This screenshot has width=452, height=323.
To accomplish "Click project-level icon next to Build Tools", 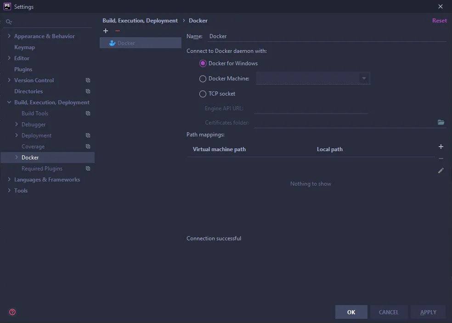I will point(88,113).
